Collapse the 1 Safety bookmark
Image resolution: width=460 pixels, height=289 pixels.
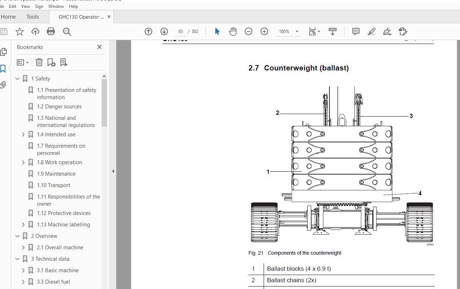point(18,79)
